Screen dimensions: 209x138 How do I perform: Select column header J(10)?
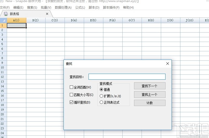tap(190, 20)
